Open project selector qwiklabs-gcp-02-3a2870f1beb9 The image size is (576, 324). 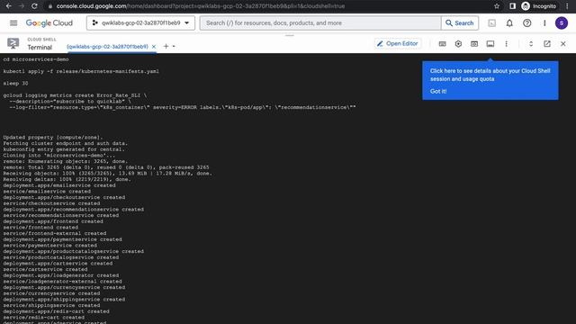click(140, 22)
